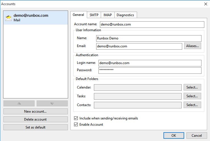Focus the Password input field

pyautogui.click(x=150, y=70)
